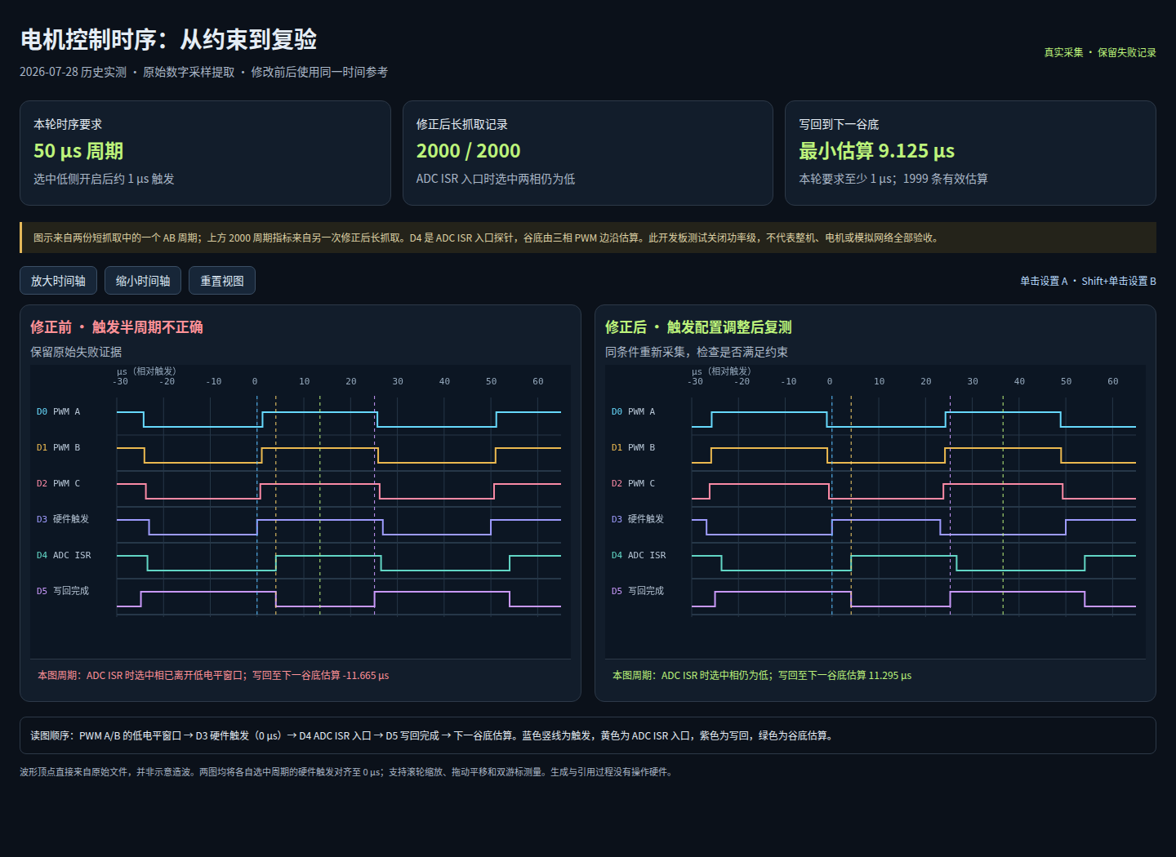Click the D3 硬件触发 label in 修正前 chart
This screenshot has width=1176, height=857.
point(63,519)
